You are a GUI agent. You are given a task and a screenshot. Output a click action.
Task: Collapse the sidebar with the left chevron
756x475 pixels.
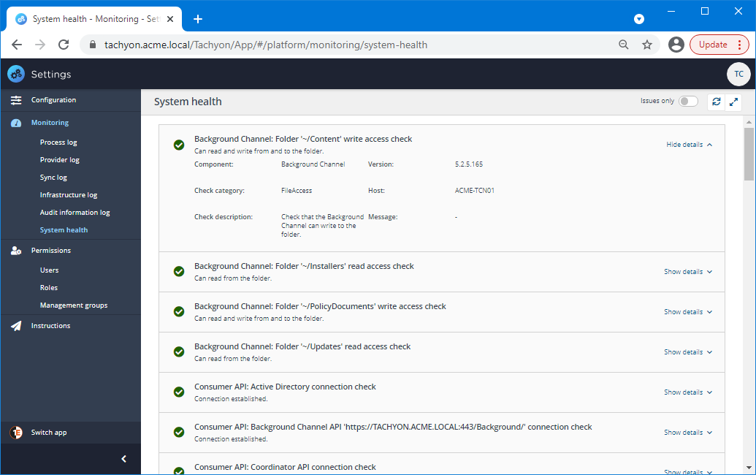[124, 459]
